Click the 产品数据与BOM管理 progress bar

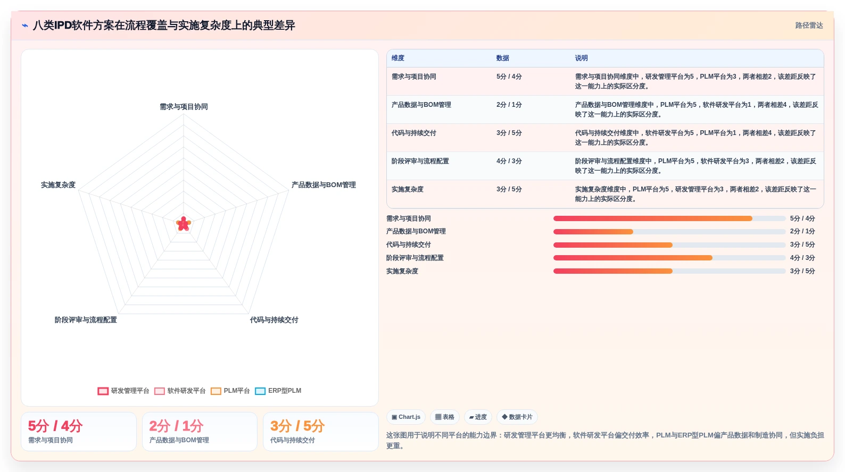point(669,232)
